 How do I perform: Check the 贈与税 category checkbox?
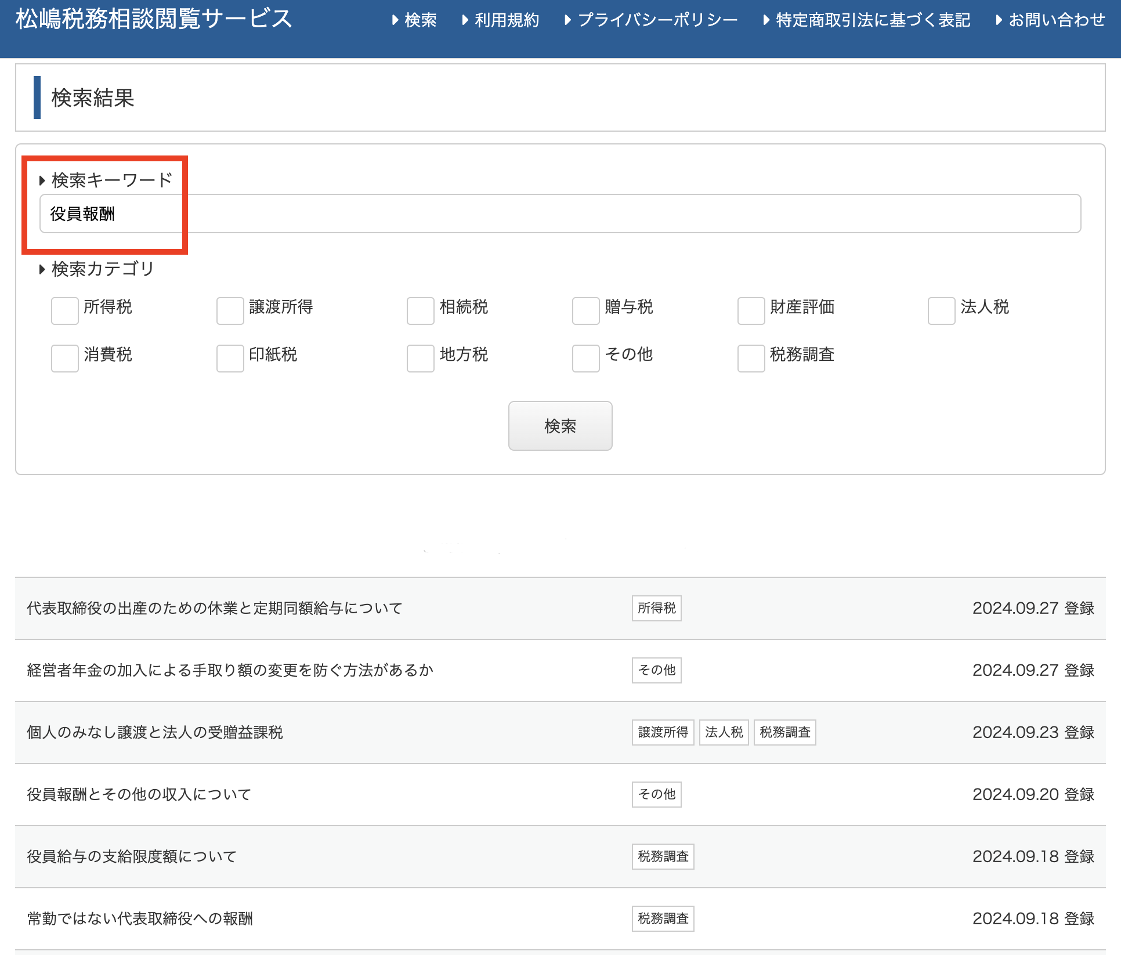(x=586, y=310)
